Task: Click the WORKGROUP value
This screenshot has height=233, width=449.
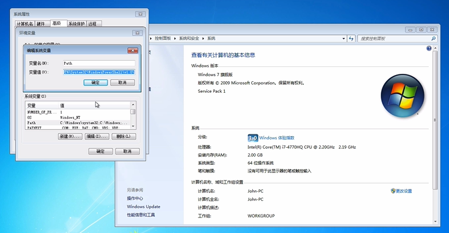Action: (261, 216)
